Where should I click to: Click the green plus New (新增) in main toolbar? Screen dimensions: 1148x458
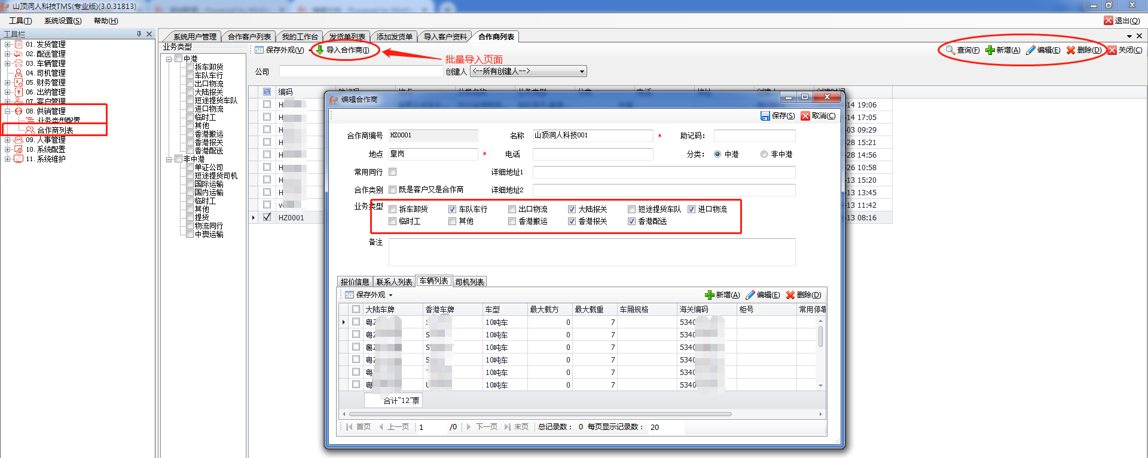[990, 50]
